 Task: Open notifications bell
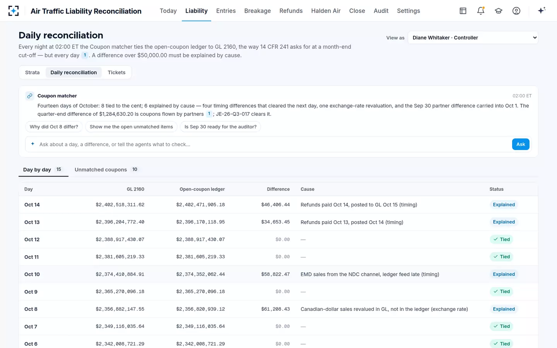[x=481, y=11]
